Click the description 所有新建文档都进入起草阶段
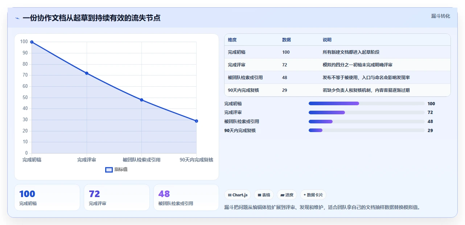Screen dimensions: 465x225 (x=351, y=52)
